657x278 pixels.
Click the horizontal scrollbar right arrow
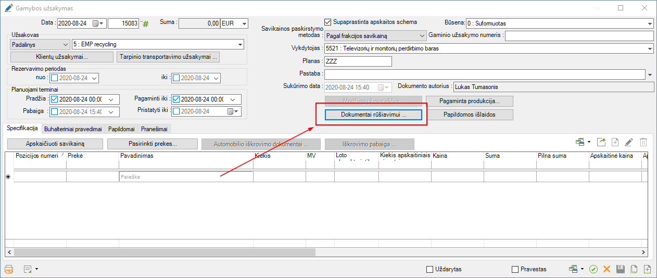click(x=643, y=252)
